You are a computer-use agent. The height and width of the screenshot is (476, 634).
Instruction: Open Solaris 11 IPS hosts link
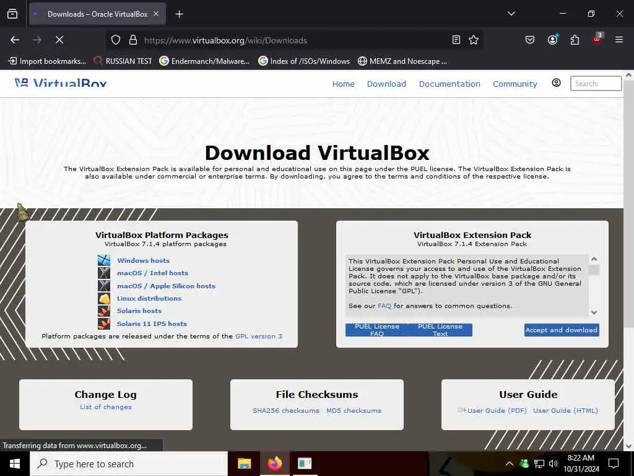(152, 324)
